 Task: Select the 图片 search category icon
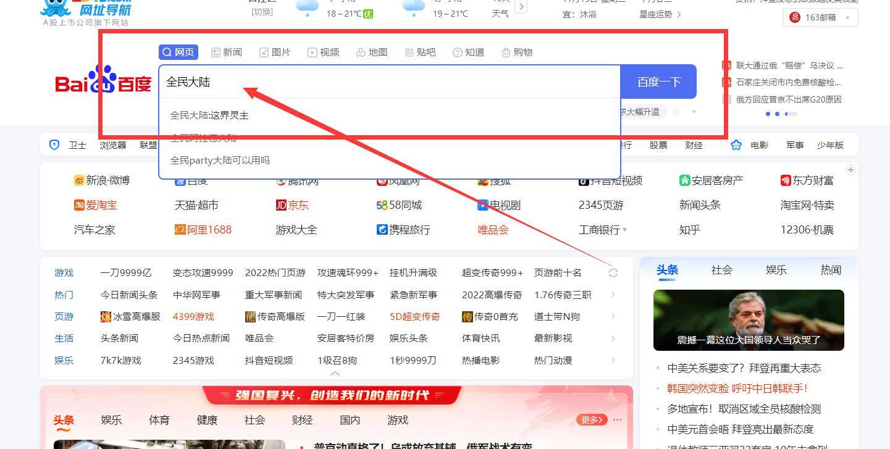(264, 52)
